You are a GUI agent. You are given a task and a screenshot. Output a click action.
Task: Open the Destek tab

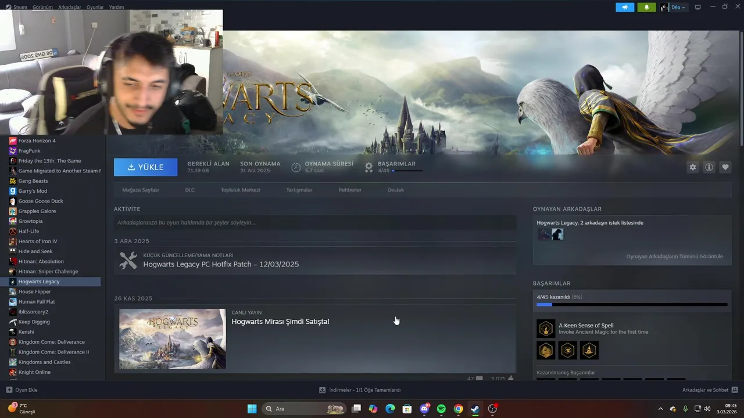click(396, 190)
